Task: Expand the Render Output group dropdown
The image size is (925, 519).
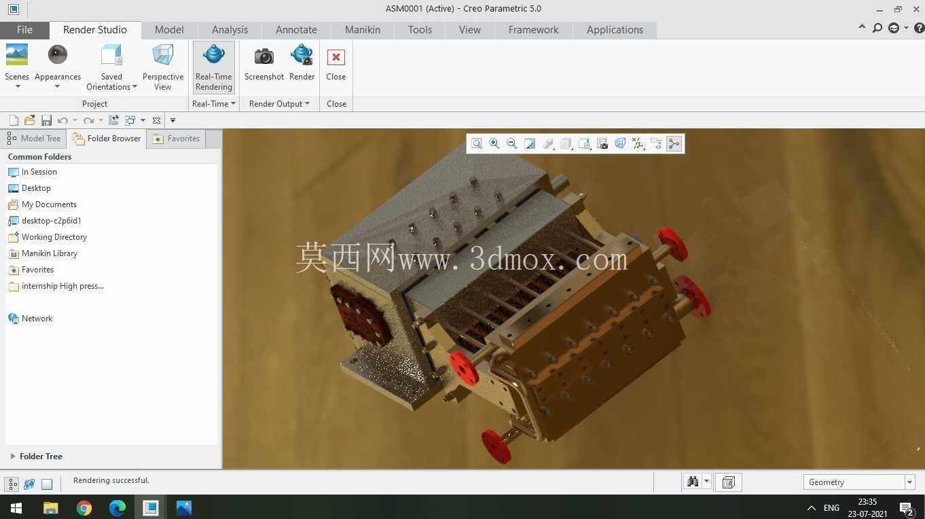Action: click(279, 103)
